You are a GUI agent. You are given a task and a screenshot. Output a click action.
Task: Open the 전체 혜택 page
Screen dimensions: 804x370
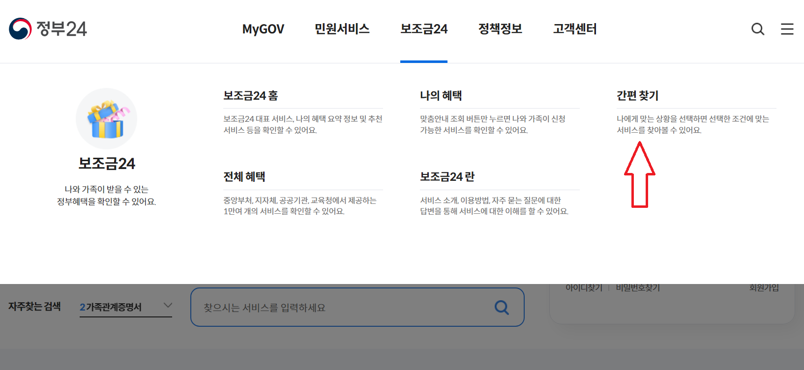tap(244, 177)
